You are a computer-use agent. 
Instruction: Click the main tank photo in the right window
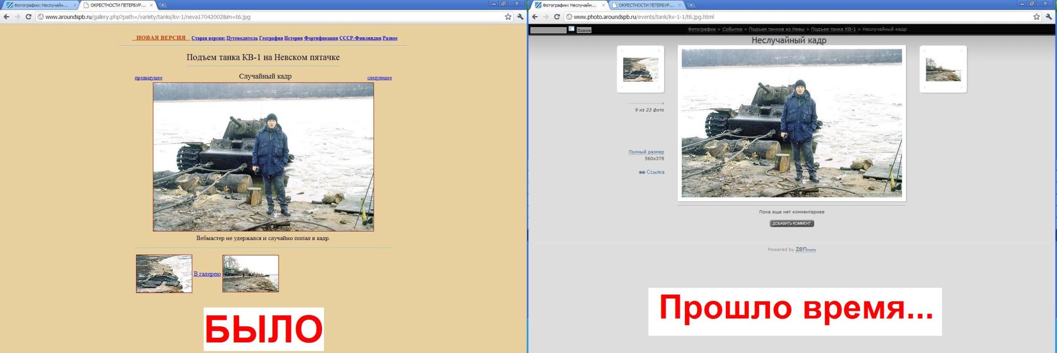tap(792, 123)
